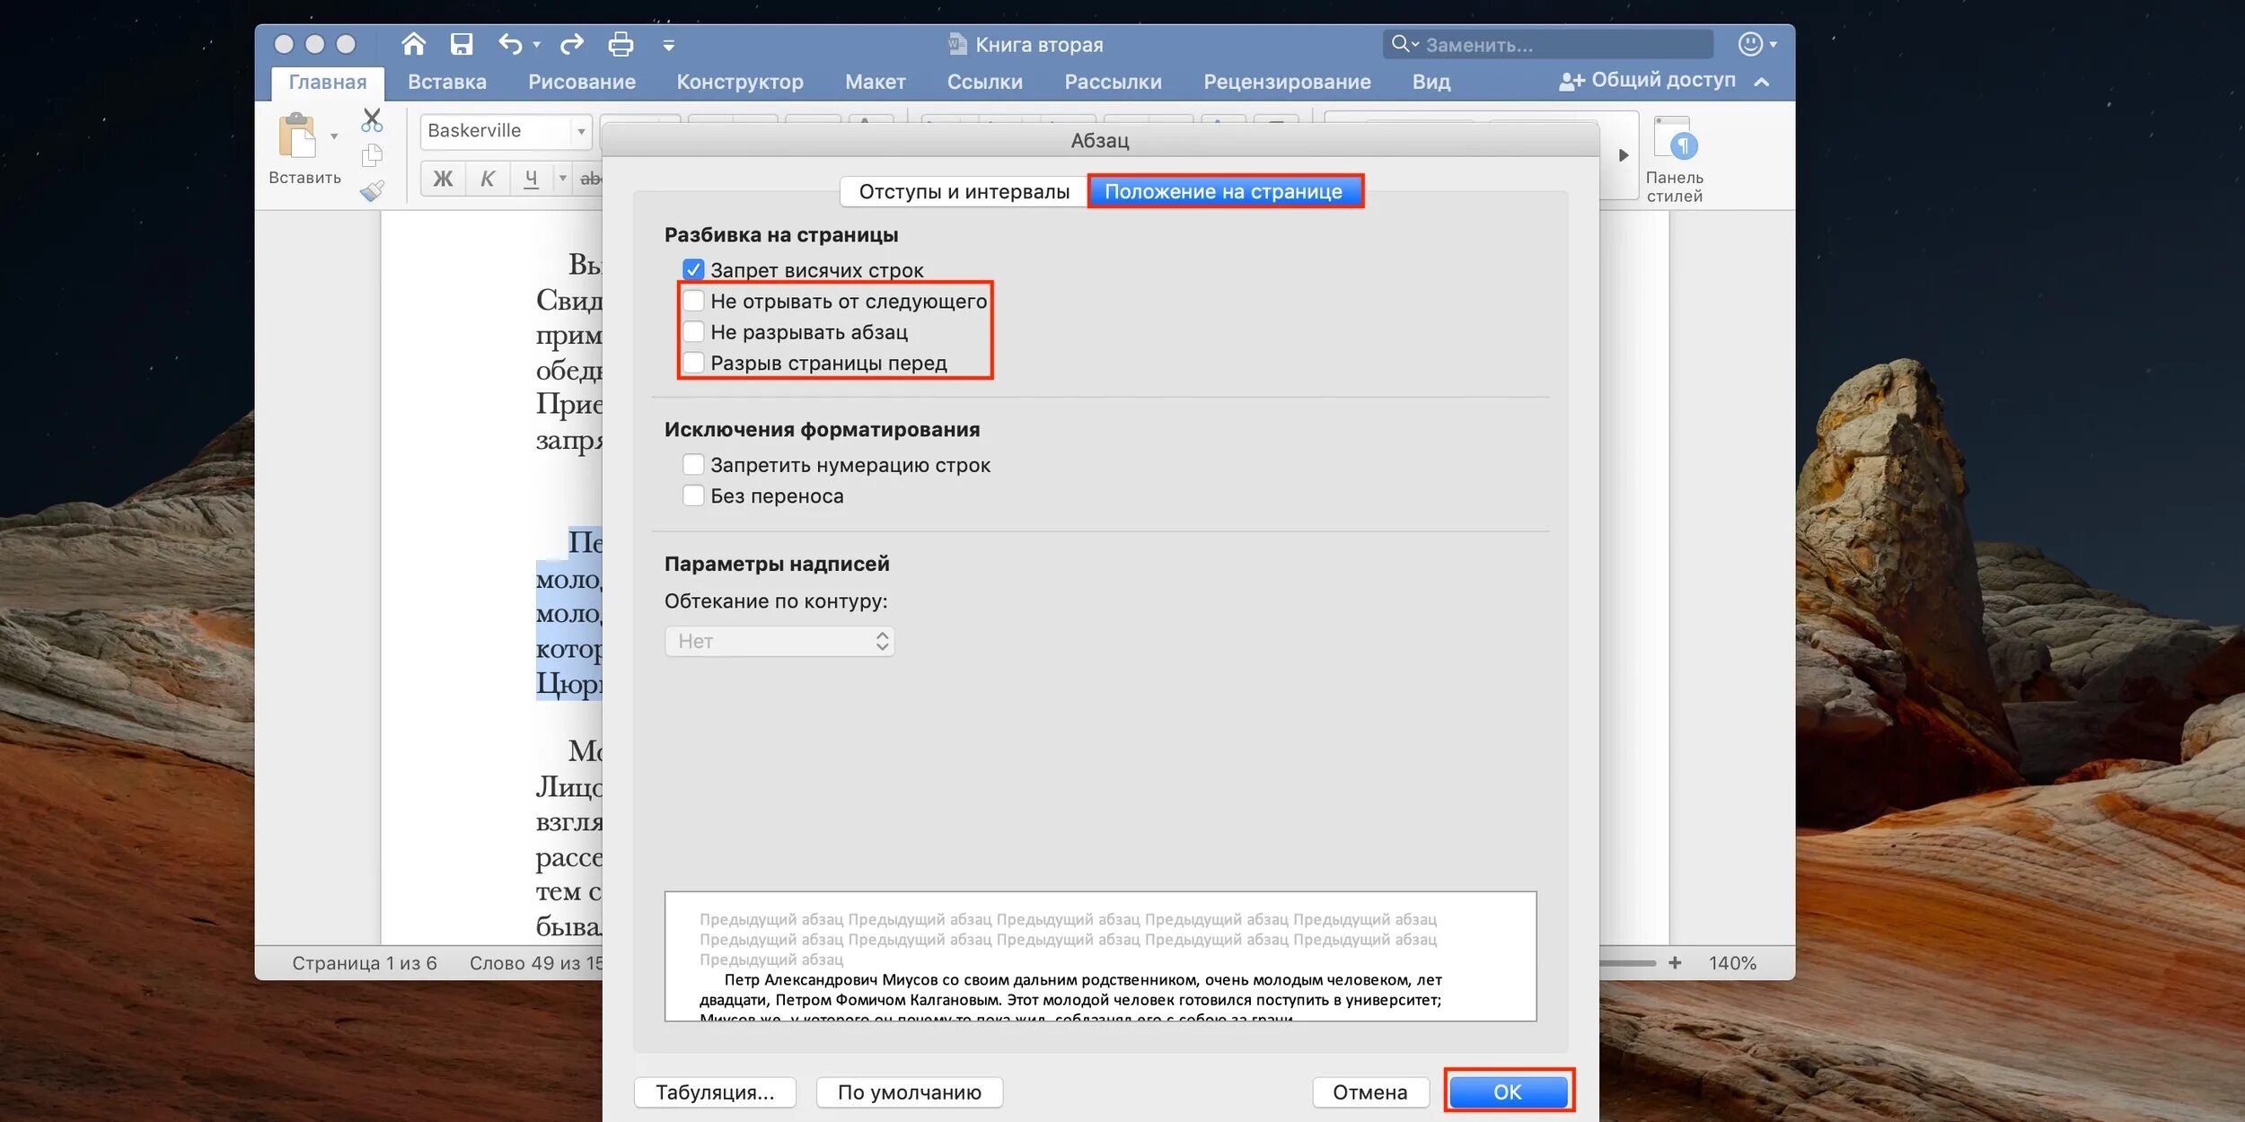Viewport: 2245px width, 1122px height.
Task: Toggle italic К formatting
Action: point(488,179)
